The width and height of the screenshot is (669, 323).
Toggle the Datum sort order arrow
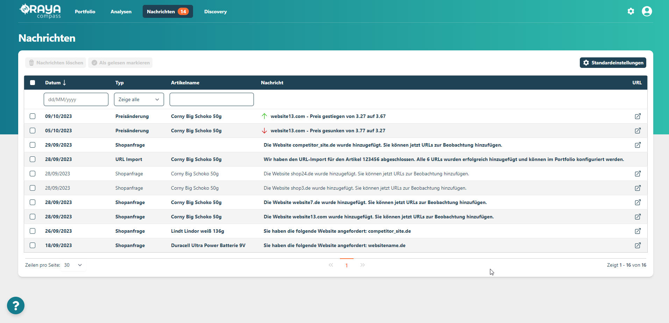(65, 83)
